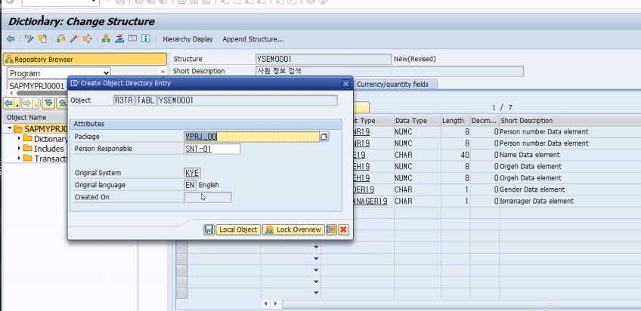Click the Short Description field
The image size is (641, 311).
pyautogui.click(x=389, y=71)
